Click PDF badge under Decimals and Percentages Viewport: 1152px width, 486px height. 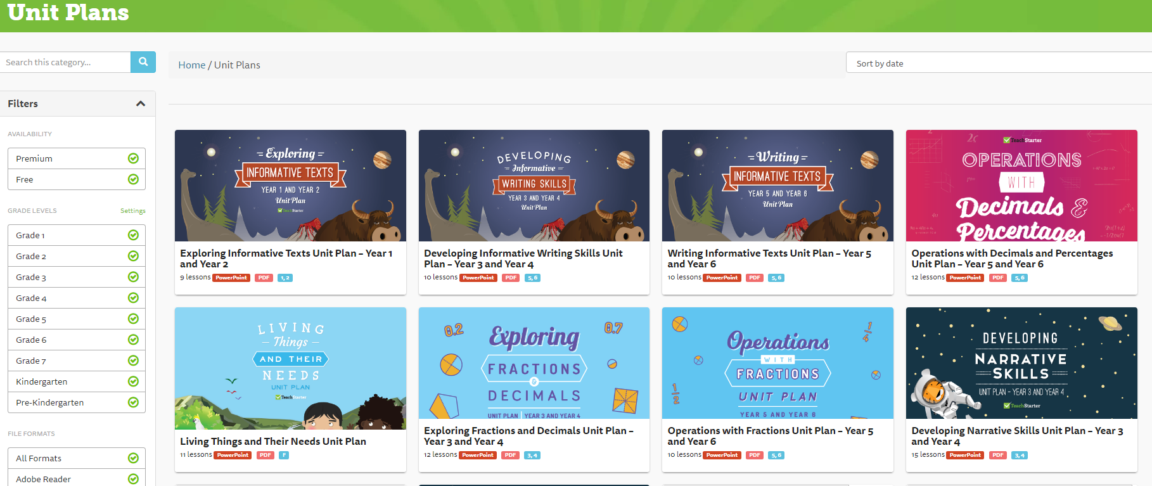[998, 278]
